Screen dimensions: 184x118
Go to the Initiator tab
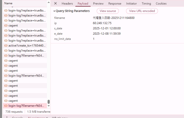tap(131, 3)
